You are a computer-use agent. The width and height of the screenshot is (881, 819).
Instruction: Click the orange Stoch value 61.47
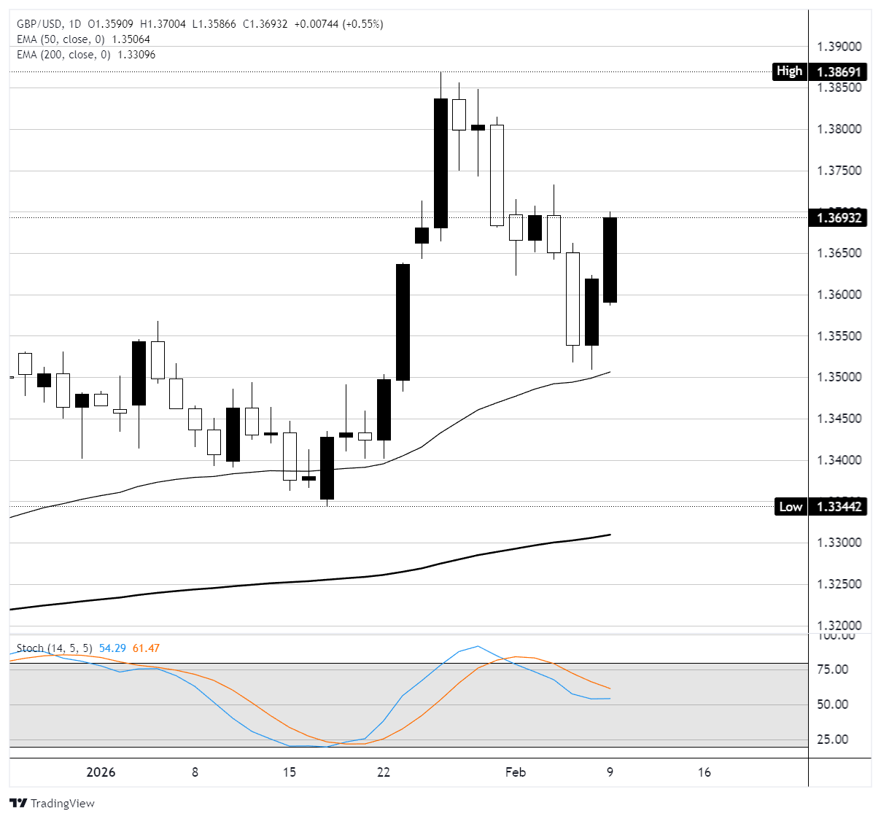pos(146,648)
